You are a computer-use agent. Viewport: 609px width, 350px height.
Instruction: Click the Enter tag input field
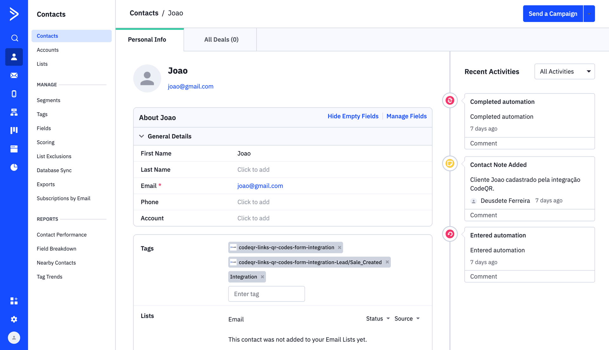[266, 294]
